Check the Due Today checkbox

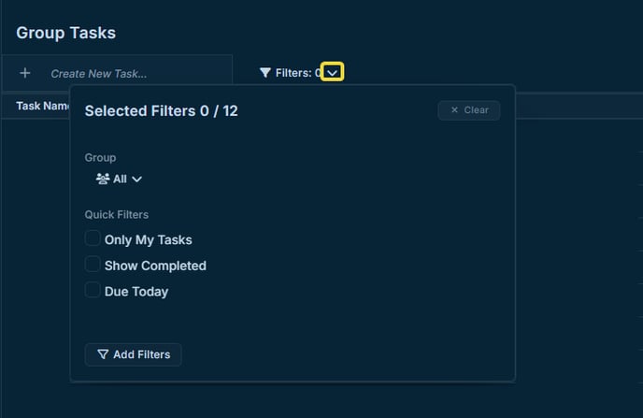pyautogui.click(x=93, y=290)
